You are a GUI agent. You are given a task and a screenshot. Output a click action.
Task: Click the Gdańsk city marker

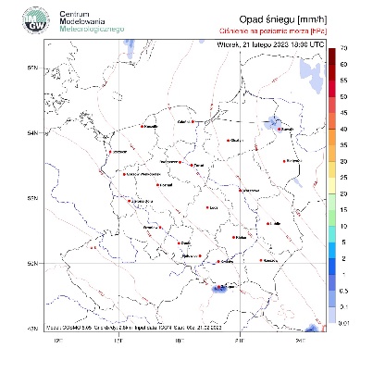tap(193, 121)
